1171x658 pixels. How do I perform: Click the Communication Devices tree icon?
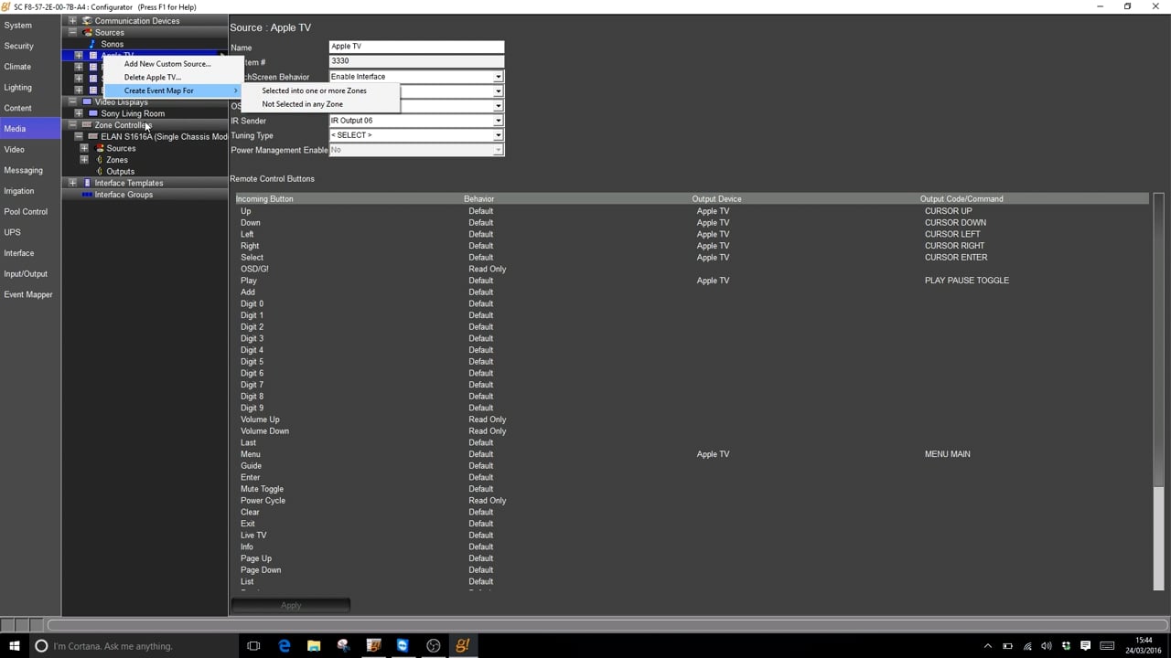click(x=87, y=21)
